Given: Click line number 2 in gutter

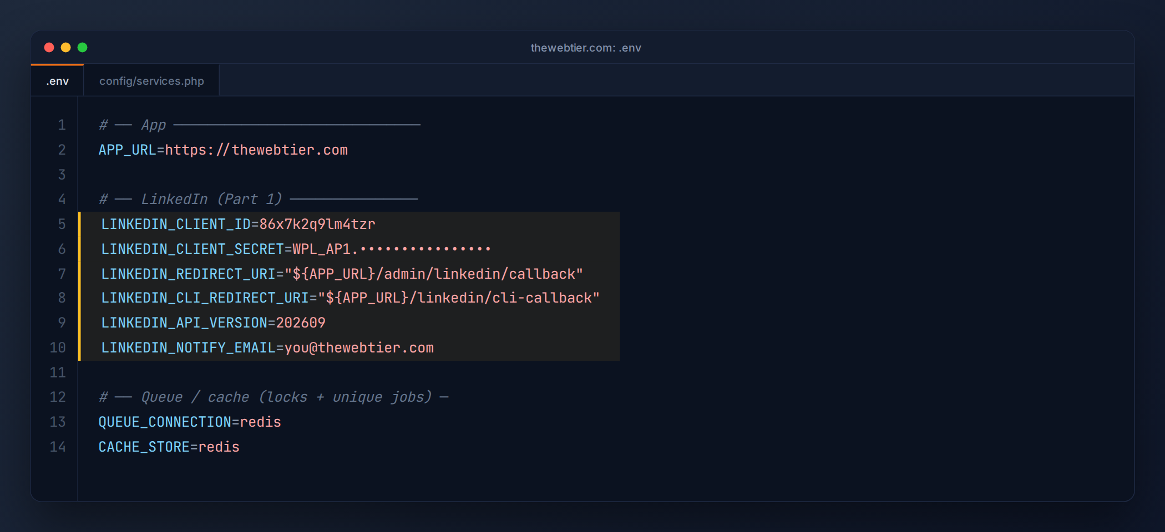Looking at the screenshot, I should pos(62,150).
